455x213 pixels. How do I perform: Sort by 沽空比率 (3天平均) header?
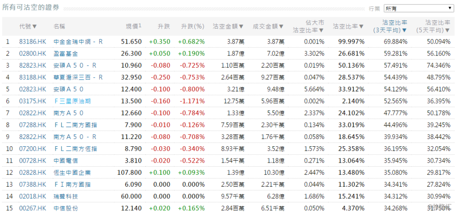tap(390, 26)
